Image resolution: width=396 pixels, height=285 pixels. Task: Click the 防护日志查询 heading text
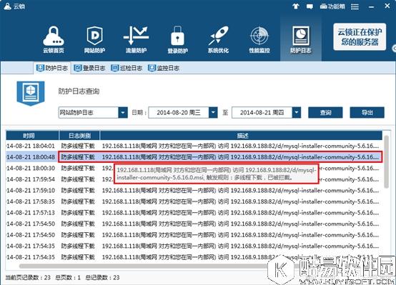(79, 91)
